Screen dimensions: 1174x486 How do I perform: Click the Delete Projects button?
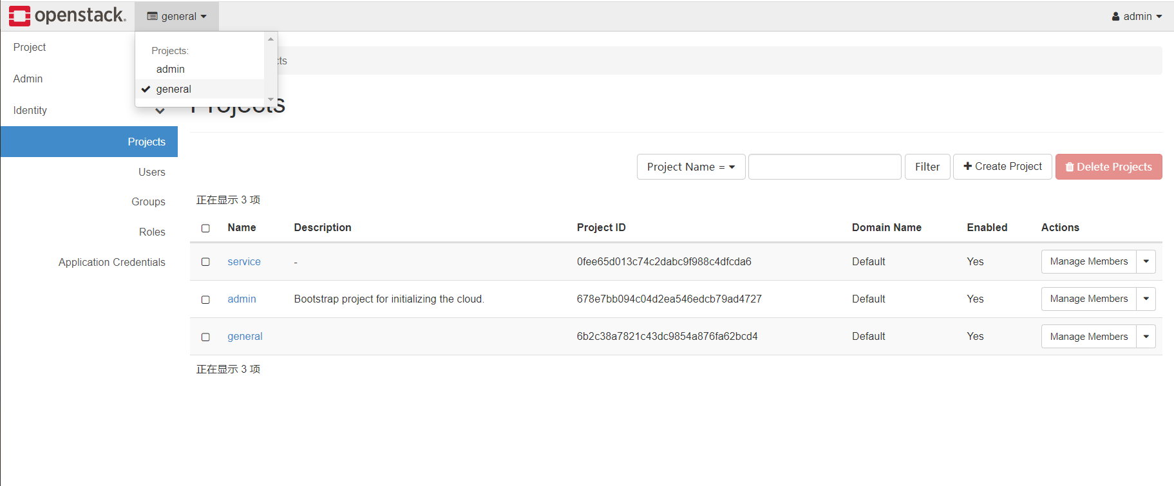point(1108,167)
